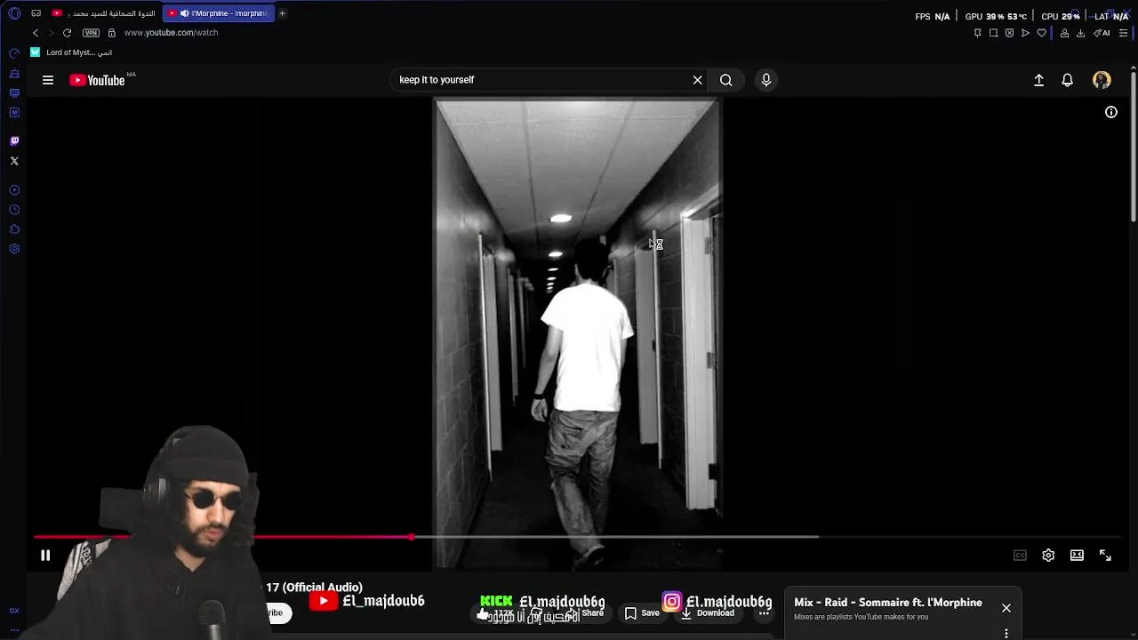Go to the YouTube home logo
1138x640 pixels.
[x=97, y=80]
